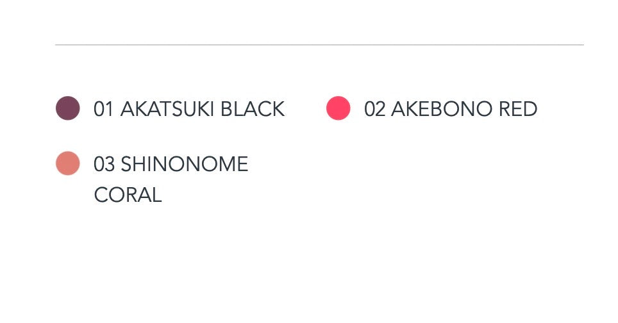Click the word AKATSUKI

[168, 109]
